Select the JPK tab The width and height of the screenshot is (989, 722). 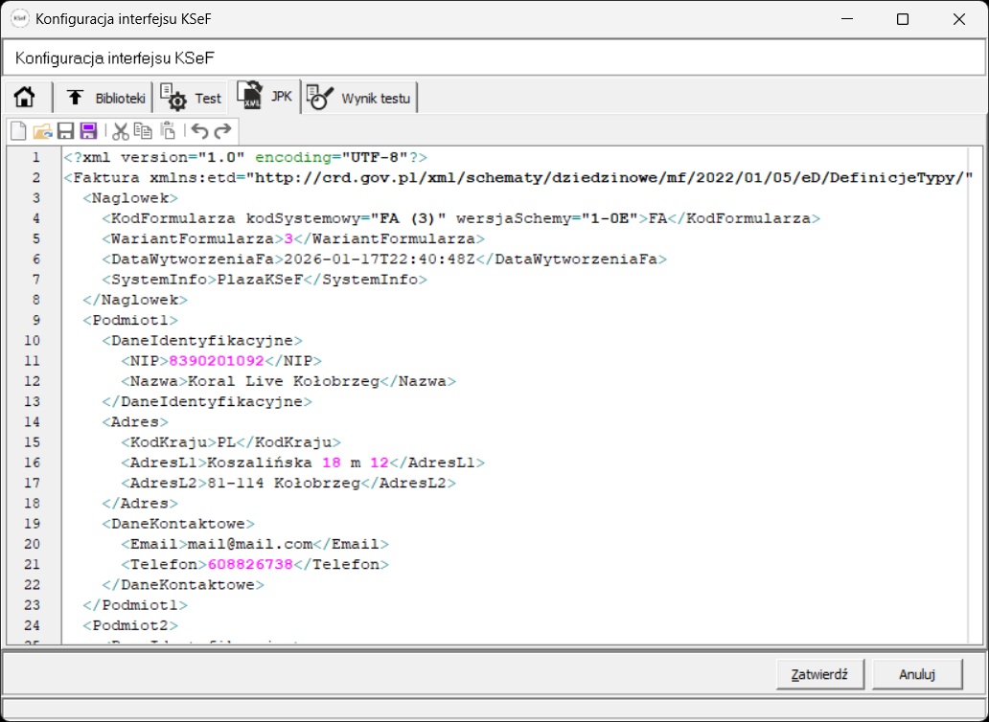tap(264, 96)
